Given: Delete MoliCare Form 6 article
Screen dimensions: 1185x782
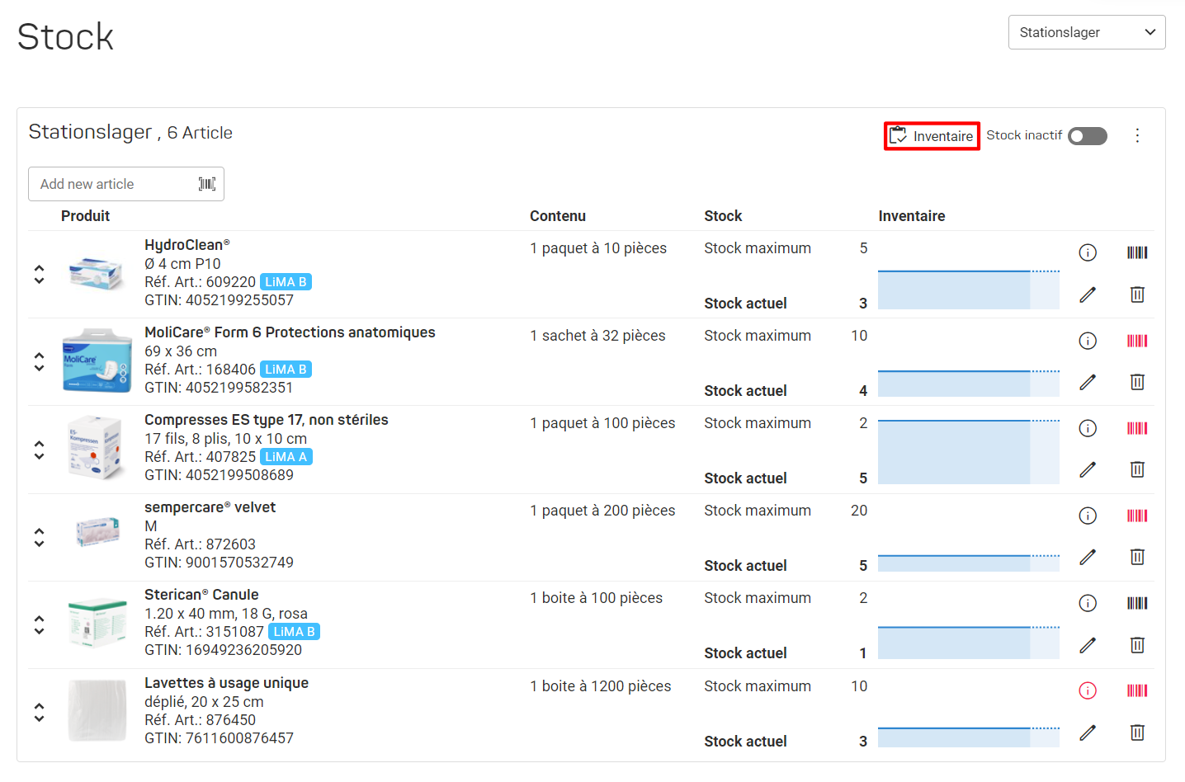Looking at the screenshot, I should point(1137,382).
